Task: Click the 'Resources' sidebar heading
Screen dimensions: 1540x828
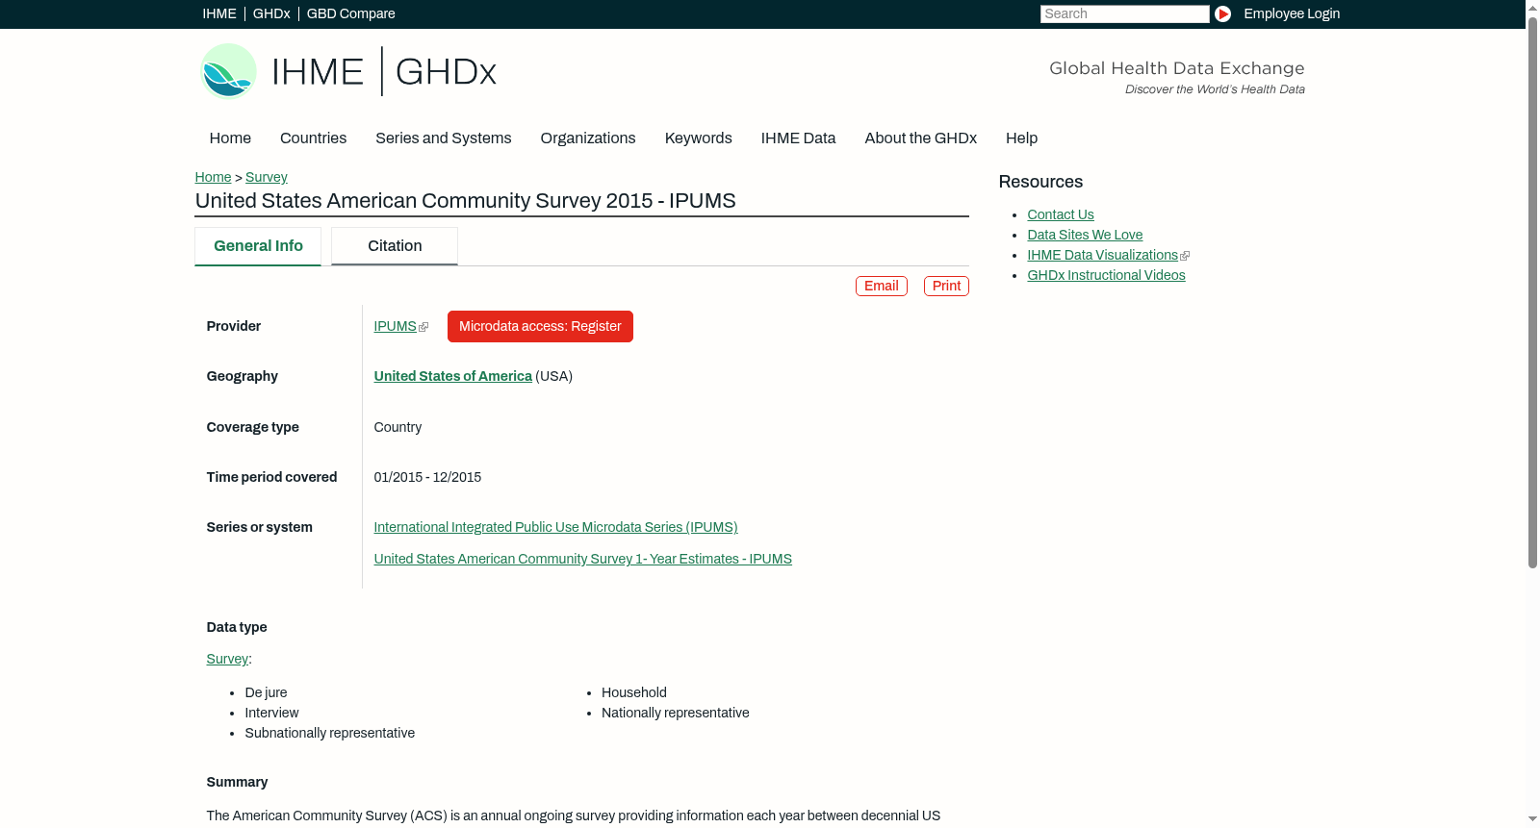Action: [x=1040, y=183]
